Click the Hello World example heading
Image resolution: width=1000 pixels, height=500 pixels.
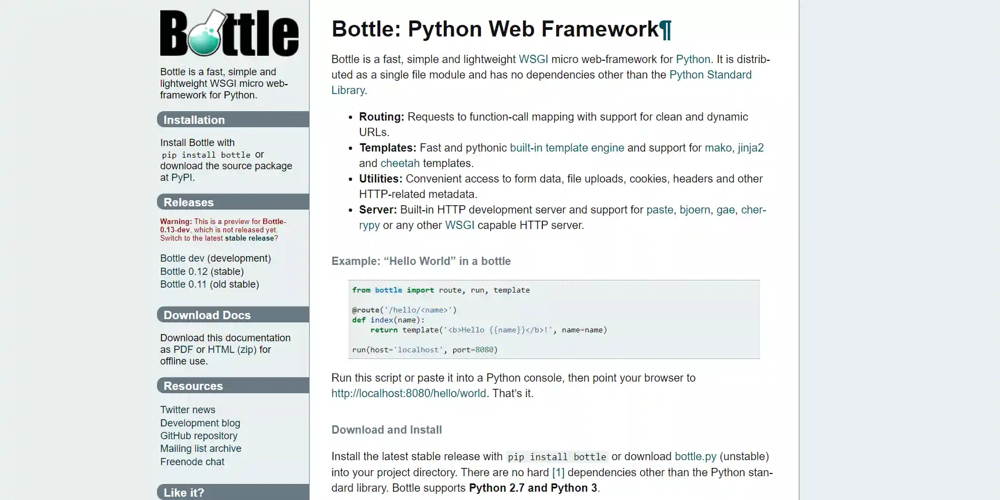(x=421, y=261)
